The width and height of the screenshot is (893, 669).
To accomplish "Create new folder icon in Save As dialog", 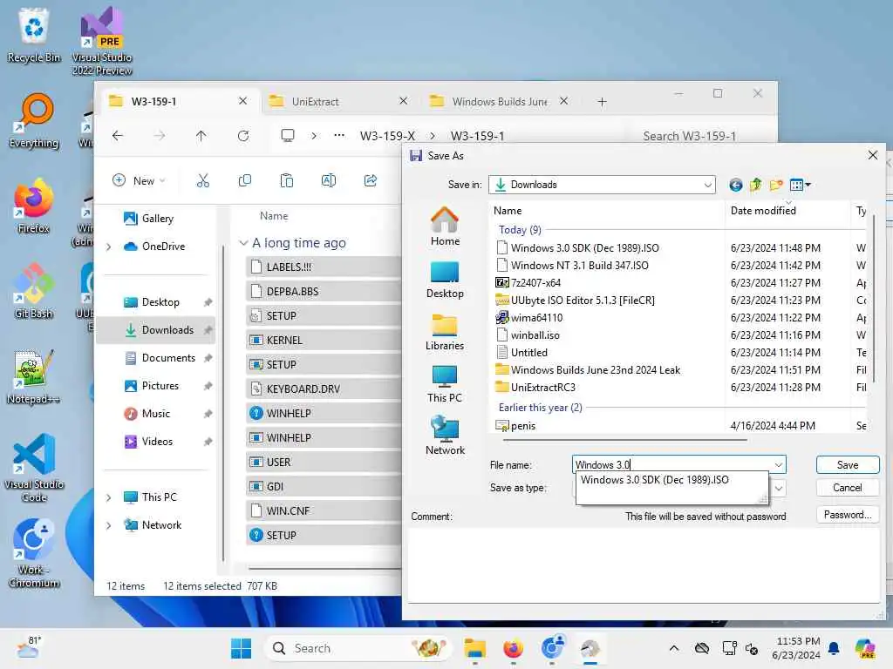I will tap(775, 185).
